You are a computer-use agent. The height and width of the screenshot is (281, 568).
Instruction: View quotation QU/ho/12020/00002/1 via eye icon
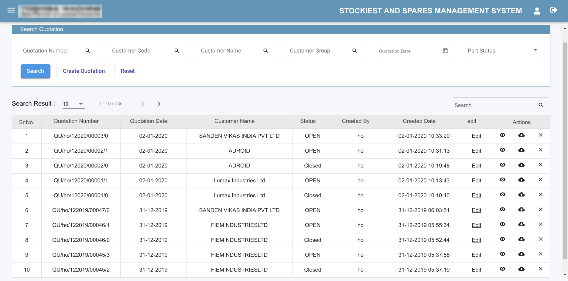coord(503,150)
